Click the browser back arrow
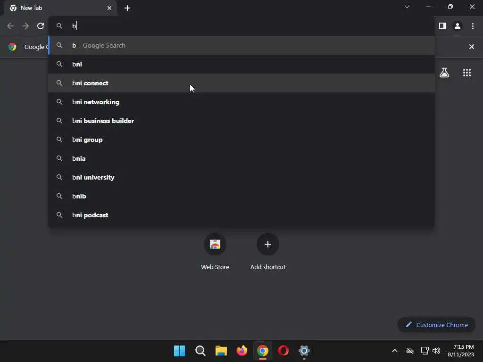Screen dimensions: 483x362 coord(10,26)
